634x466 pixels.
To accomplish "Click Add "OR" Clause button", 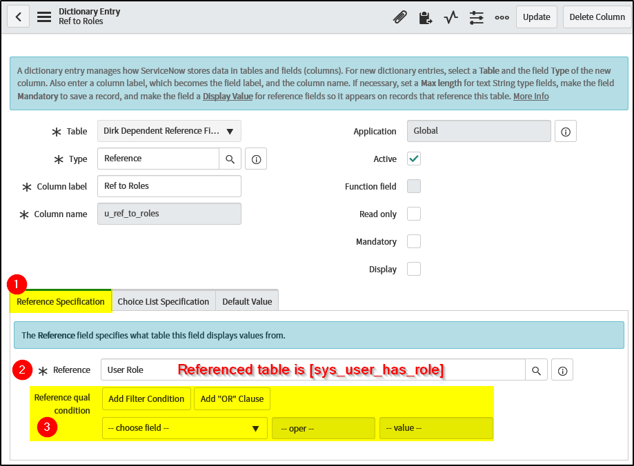I will point(232,399).
